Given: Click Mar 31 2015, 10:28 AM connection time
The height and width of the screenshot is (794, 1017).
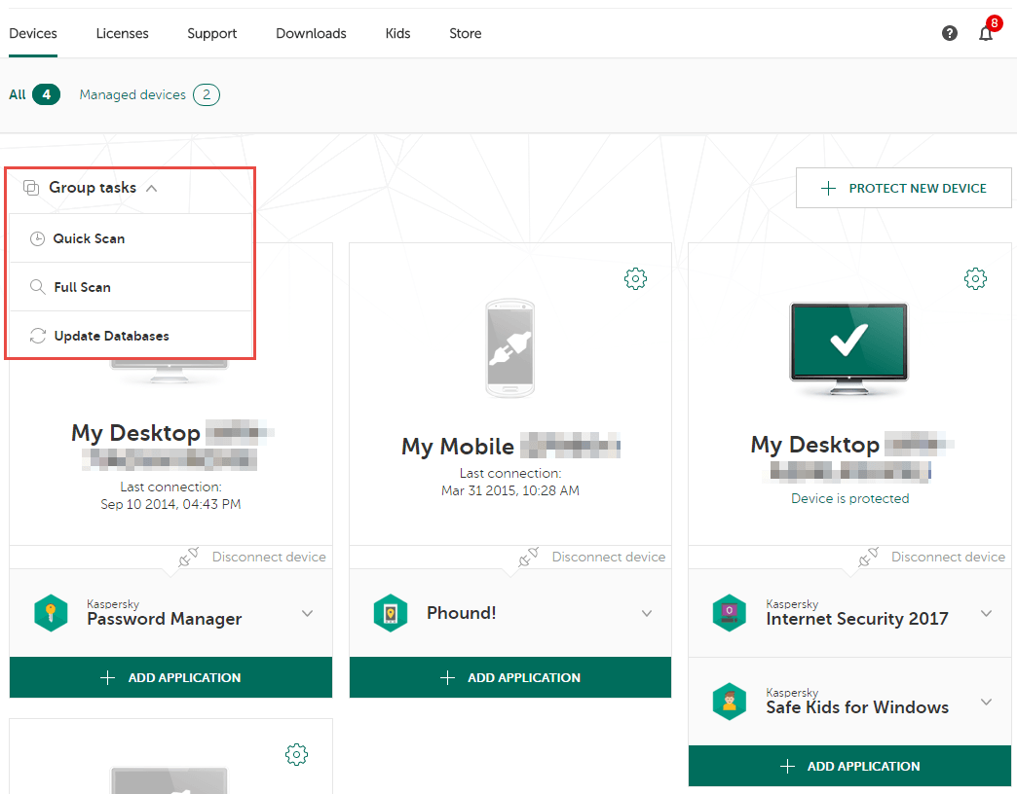Looking at the screenshot, I should click(510, 491).
